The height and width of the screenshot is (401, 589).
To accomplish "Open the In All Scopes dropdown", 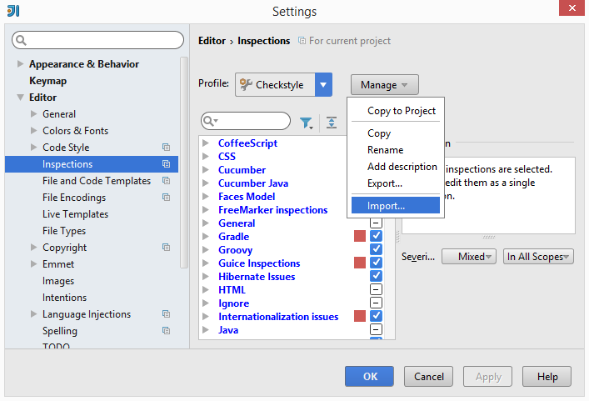I will coord(538,257).
